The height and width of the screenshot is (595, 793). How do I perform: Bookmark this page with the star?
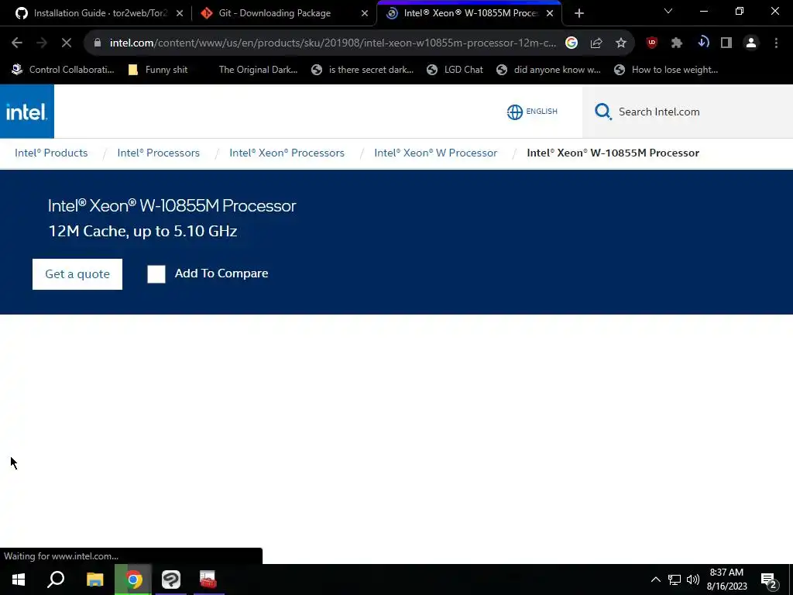pyautogui.click(x=621, y=43)
